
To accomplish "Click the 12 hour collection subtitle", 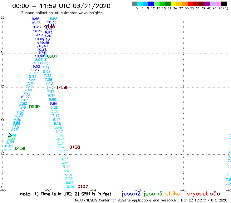I will coord(61,13).
